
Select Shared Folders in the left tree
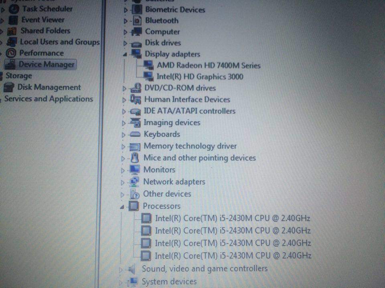45,31
